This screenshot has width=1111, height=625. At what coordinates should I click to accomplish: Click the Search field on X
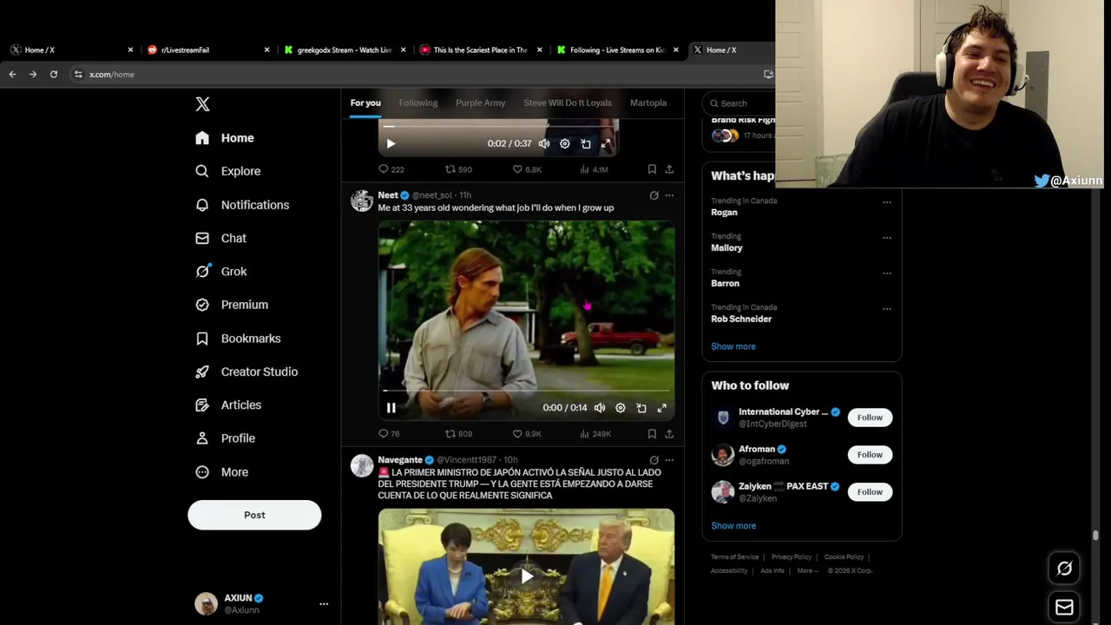[740, 103]
